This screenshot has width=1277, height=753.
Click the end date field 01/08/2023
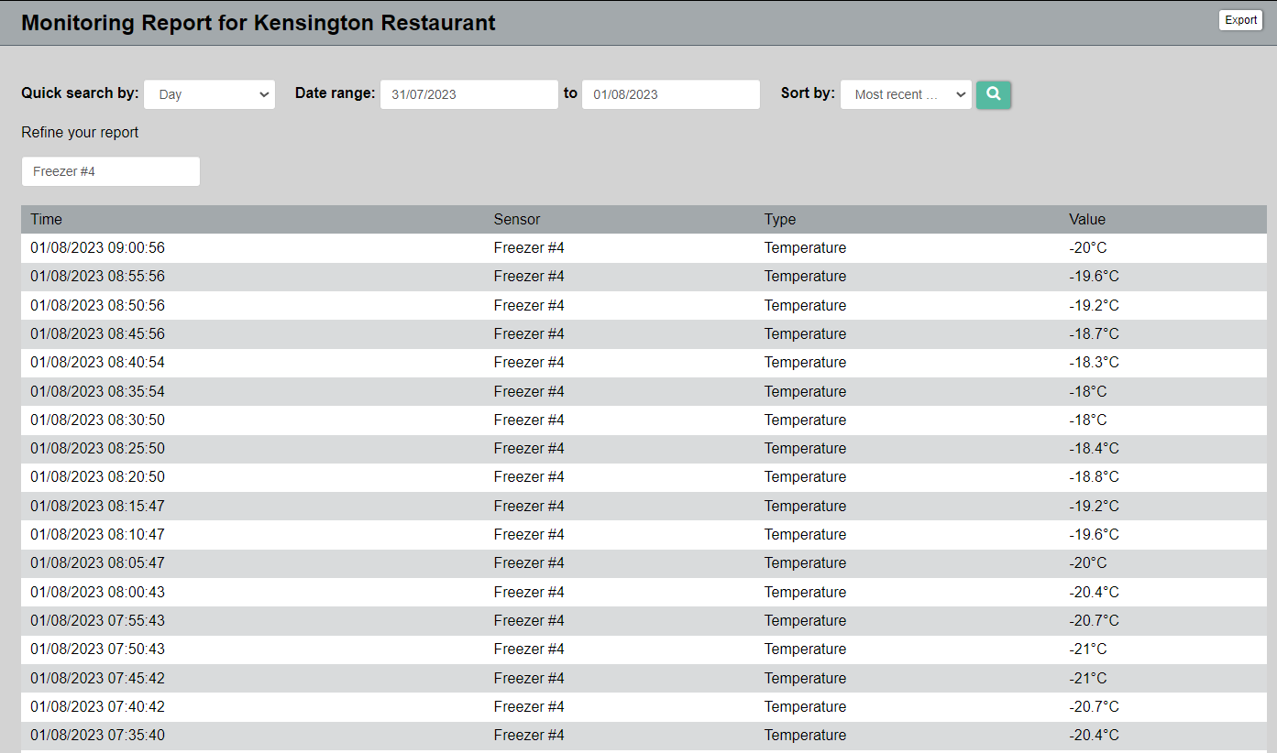click(x=670, y=94)
